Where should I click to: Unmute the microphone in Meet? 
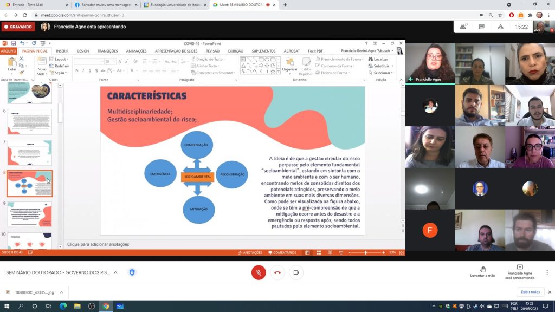[x=259, y=272]
